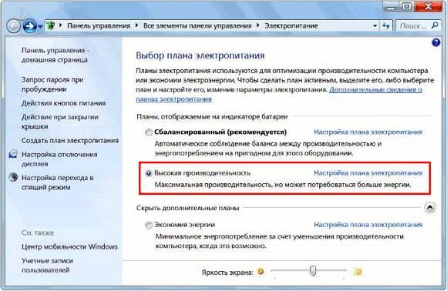Click the bright sun brightness icon
Screen dimensions: 447x291
pyautogui.click(x=358, y=272)
